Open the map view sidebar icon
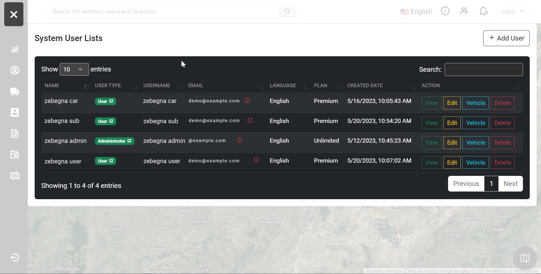The image size is (541, 274). (15, 176)
